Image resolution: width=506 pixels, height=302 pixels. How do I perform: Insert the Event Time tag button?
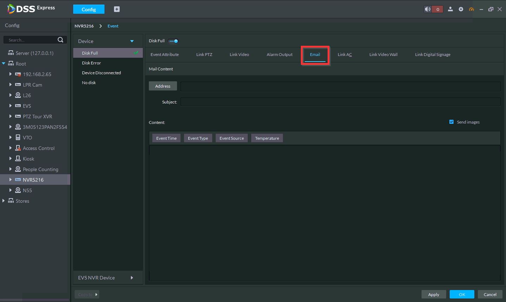[x=166, y=138]
